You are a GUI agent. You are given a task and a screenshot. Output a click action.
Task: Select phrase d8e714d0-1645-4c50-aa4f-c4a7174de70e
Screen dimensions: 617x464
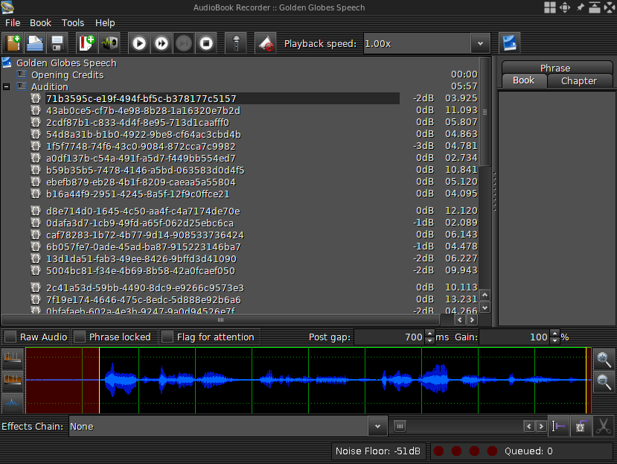point(143,211)
